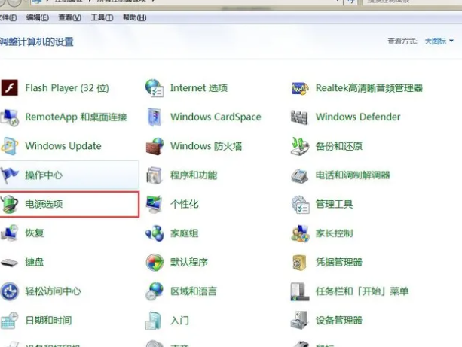Open the 帮助(H) menu
This screenshot has width=462, height=347.
point(134,17)
